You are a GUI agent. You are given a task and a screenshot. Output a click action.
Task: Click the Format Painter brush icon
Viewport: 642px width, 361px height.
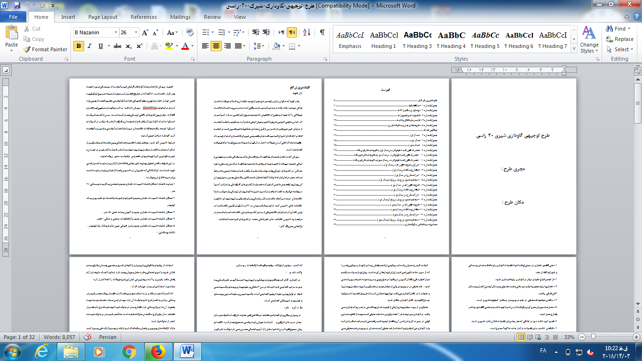click(27, 49)
